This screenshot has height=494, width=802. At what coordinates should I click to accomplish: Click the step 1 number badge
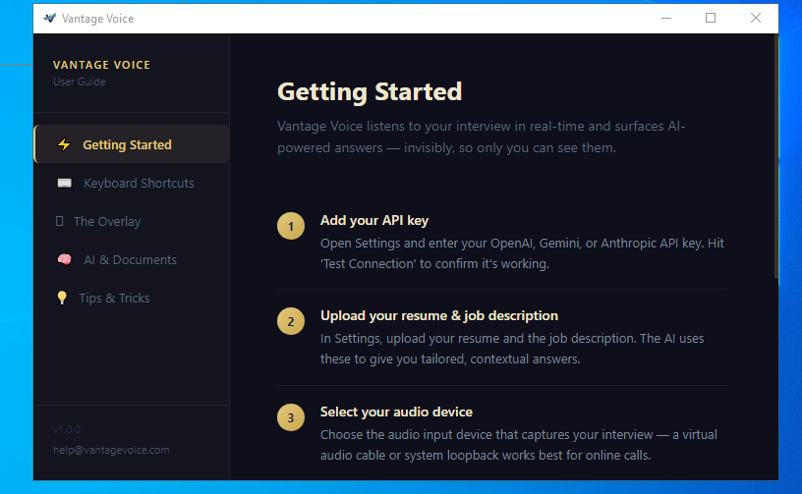pyautogui.click(x=291, y=226)
